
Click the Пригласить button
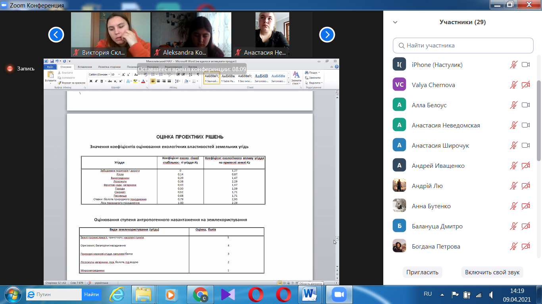pyautogui.click(x=423, y=272)
